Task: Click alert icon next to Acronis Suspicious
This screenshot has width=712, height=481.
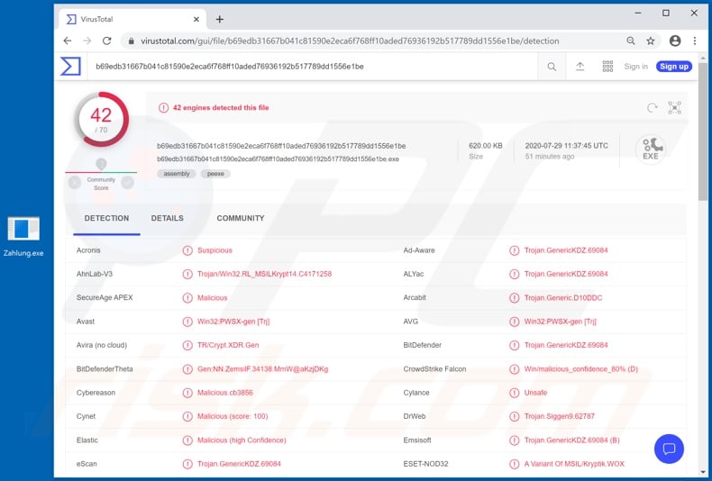Action: [x=187, y=250]
